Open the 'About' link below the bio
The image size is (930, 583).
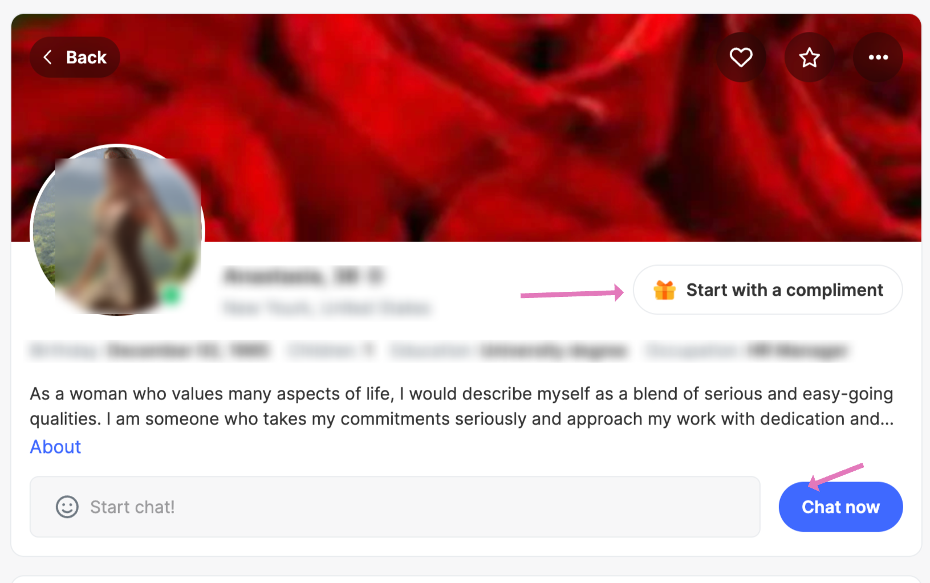tap(55, 447)
